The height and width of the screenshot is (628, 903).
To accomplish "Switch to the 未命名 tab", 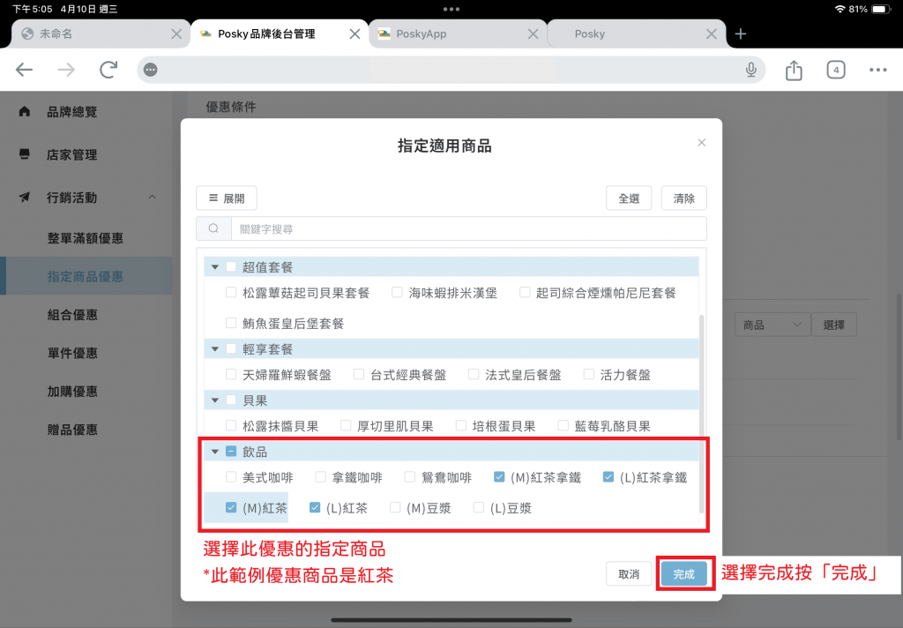I will [101, 34].
